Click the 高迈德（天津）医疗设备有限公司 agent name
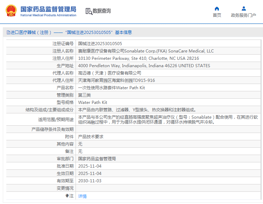Viewport: 263px width, 204px height. [109, 73]
